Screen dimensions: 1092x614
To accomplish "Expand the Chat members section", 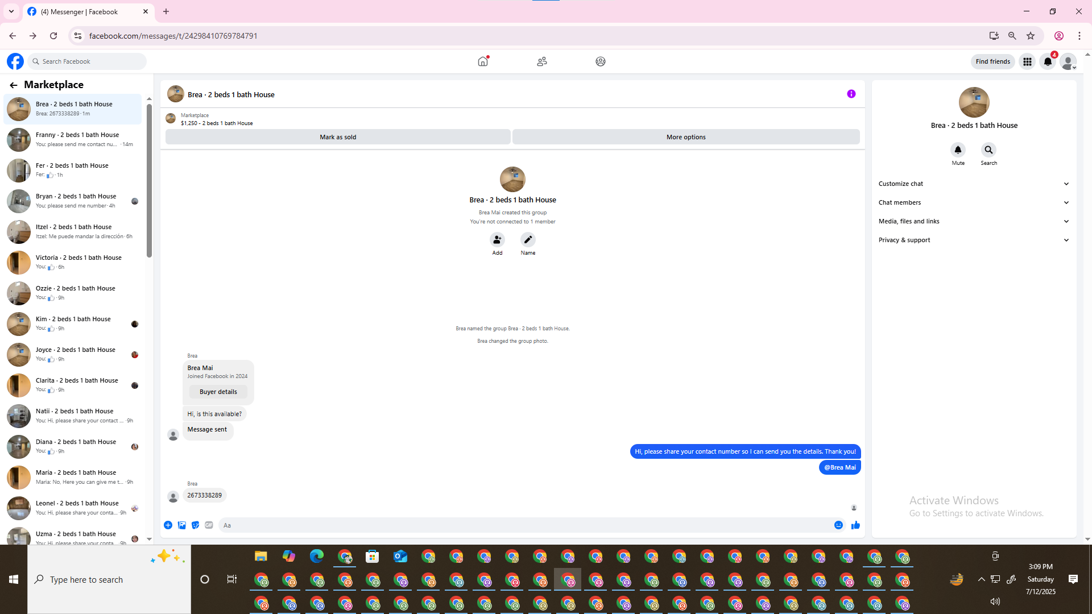I will tap(974, 202).
